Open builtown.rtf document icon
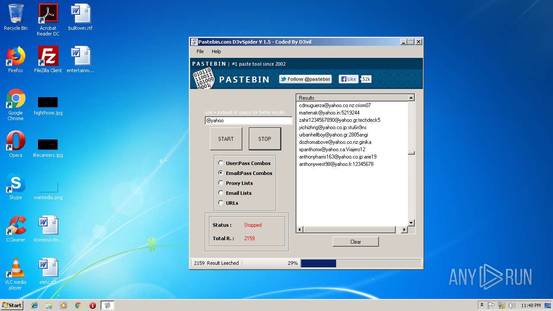This screenshot has width=553, height=311. (80, 17)
